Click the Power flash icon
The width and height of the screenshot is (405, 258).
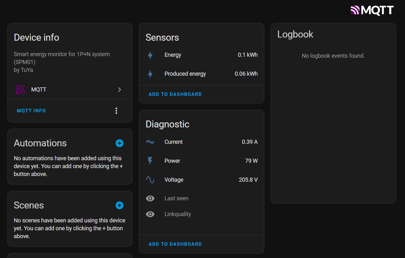150,161
